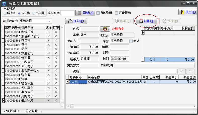The width and height of the screenshot is (198, 115).
Task: Select row CK00020482 宿江林
Action: (x=30, y=41)
